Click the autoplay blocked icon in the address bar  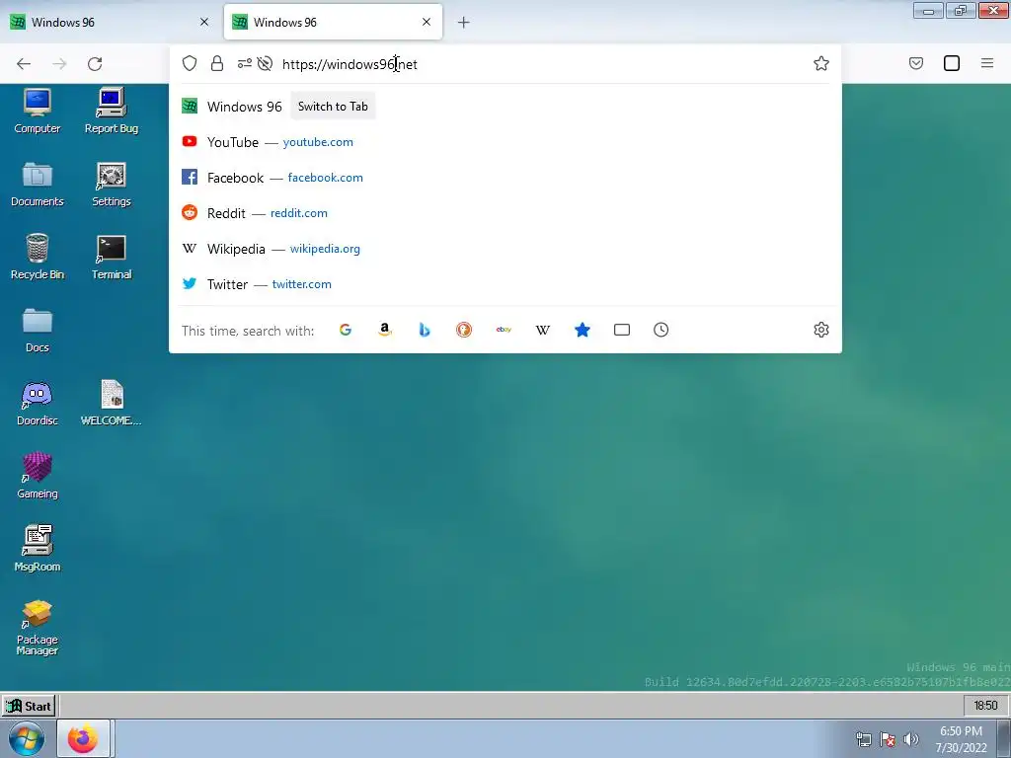[x=265, y=63]
